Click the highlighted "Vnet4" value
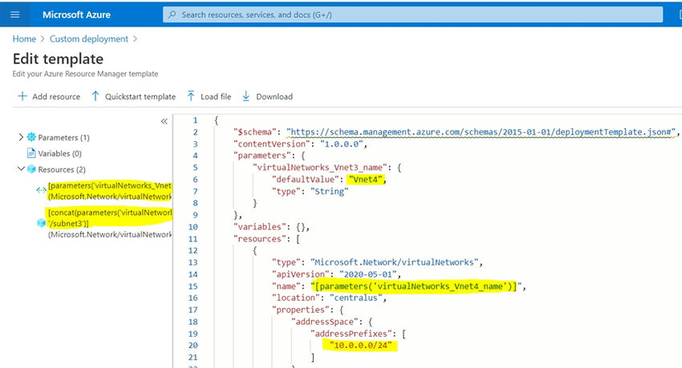This screenshot has width=682, height=368. [x=366, y=180]
